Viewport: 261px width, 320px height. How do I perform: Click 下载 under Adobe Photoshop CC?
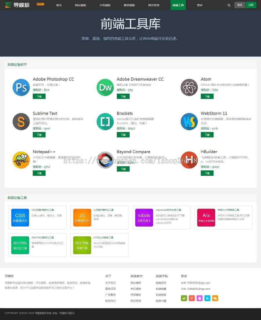(x=39, y=96)
